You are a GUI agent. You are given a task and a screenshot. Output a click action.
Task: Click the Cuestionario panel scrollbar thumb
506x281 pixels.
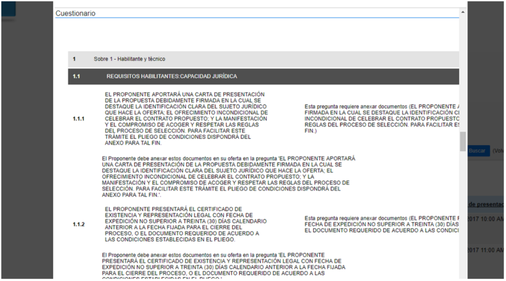pos(463,141)
